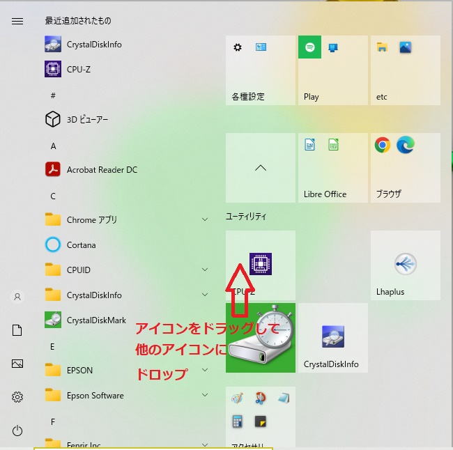Launch CPU-Z tile in ユーティリティ group
The image size is (453, 450).
261,265
